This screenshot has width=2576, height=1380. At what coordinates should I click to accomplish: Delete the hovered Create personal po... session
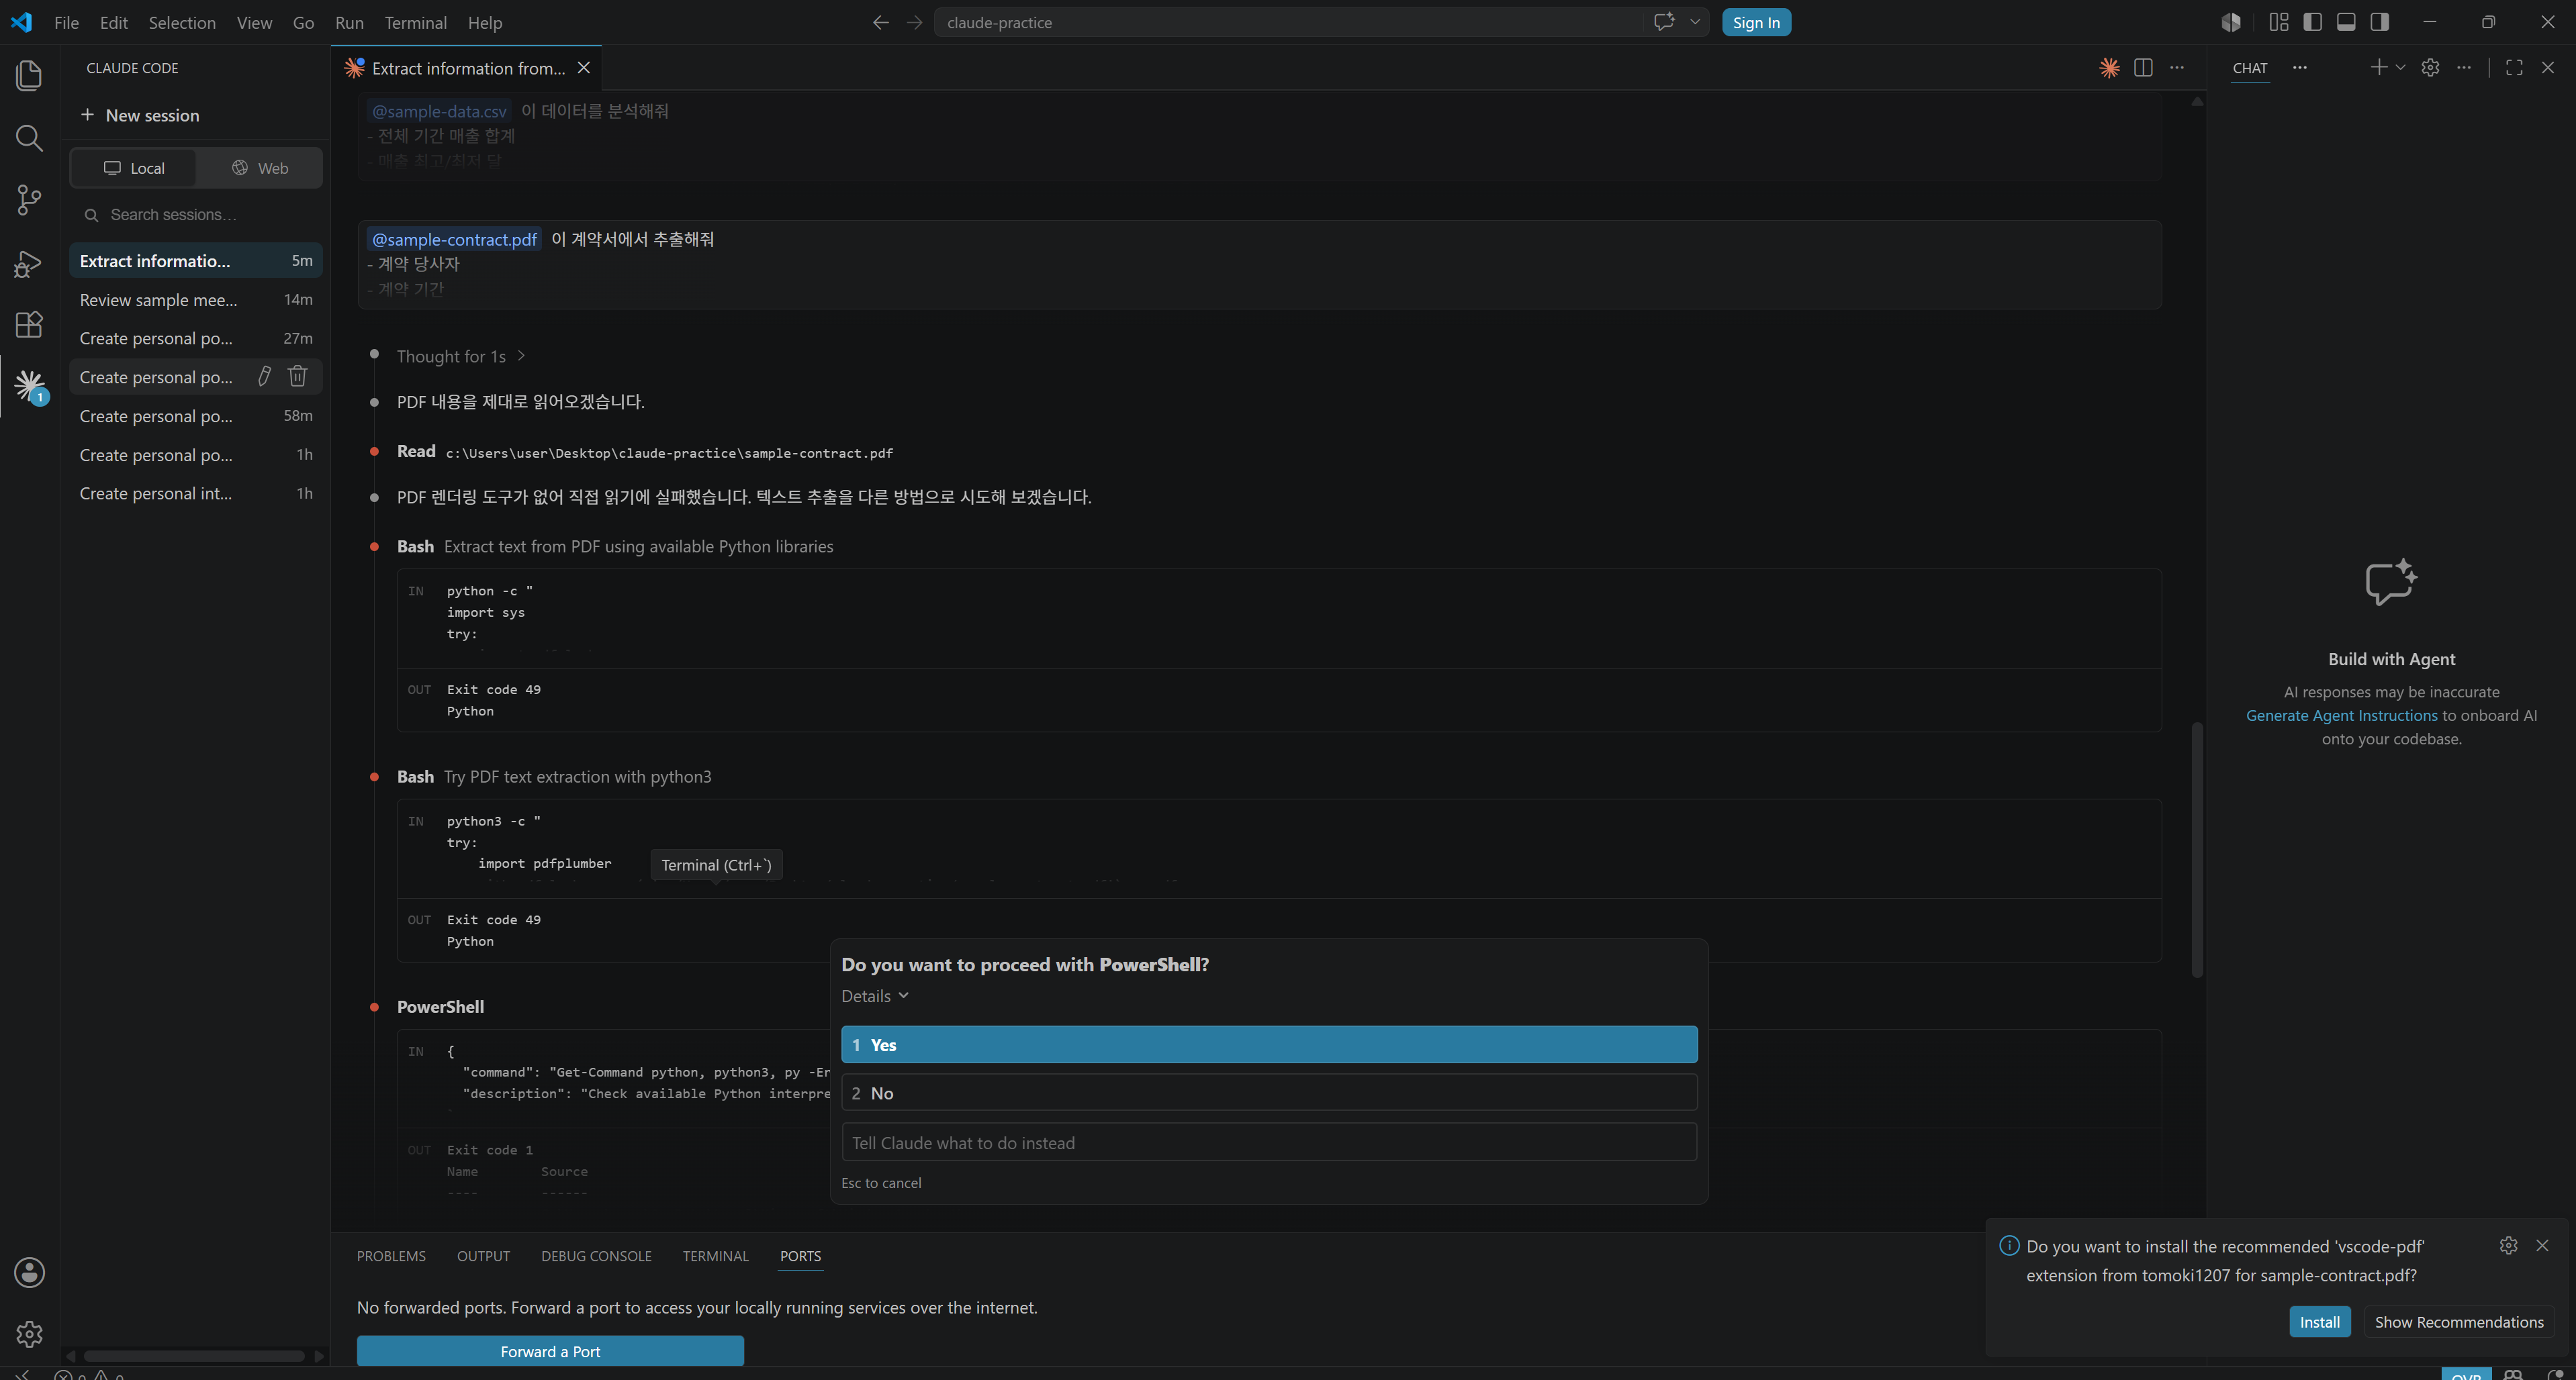[x=298, y=377]
